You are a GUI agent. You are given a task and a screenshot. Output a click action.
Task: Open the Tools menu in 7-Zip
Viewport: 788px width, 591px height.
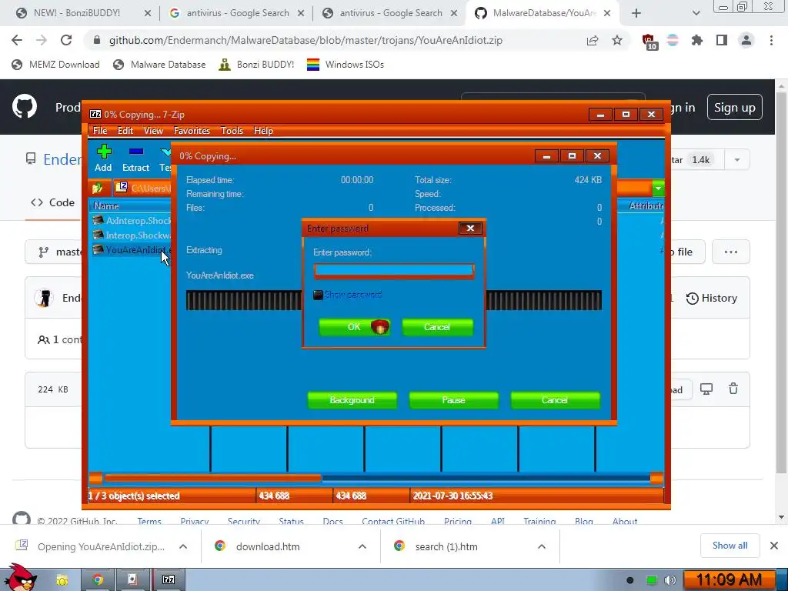pyautogui.click(x=232, y=131)
